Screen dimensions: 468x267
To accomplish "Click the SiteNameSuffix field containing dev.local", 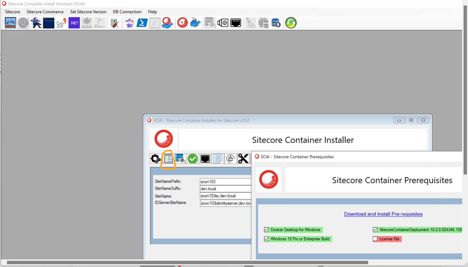I will pyautogui.click(x=226, y=189).
